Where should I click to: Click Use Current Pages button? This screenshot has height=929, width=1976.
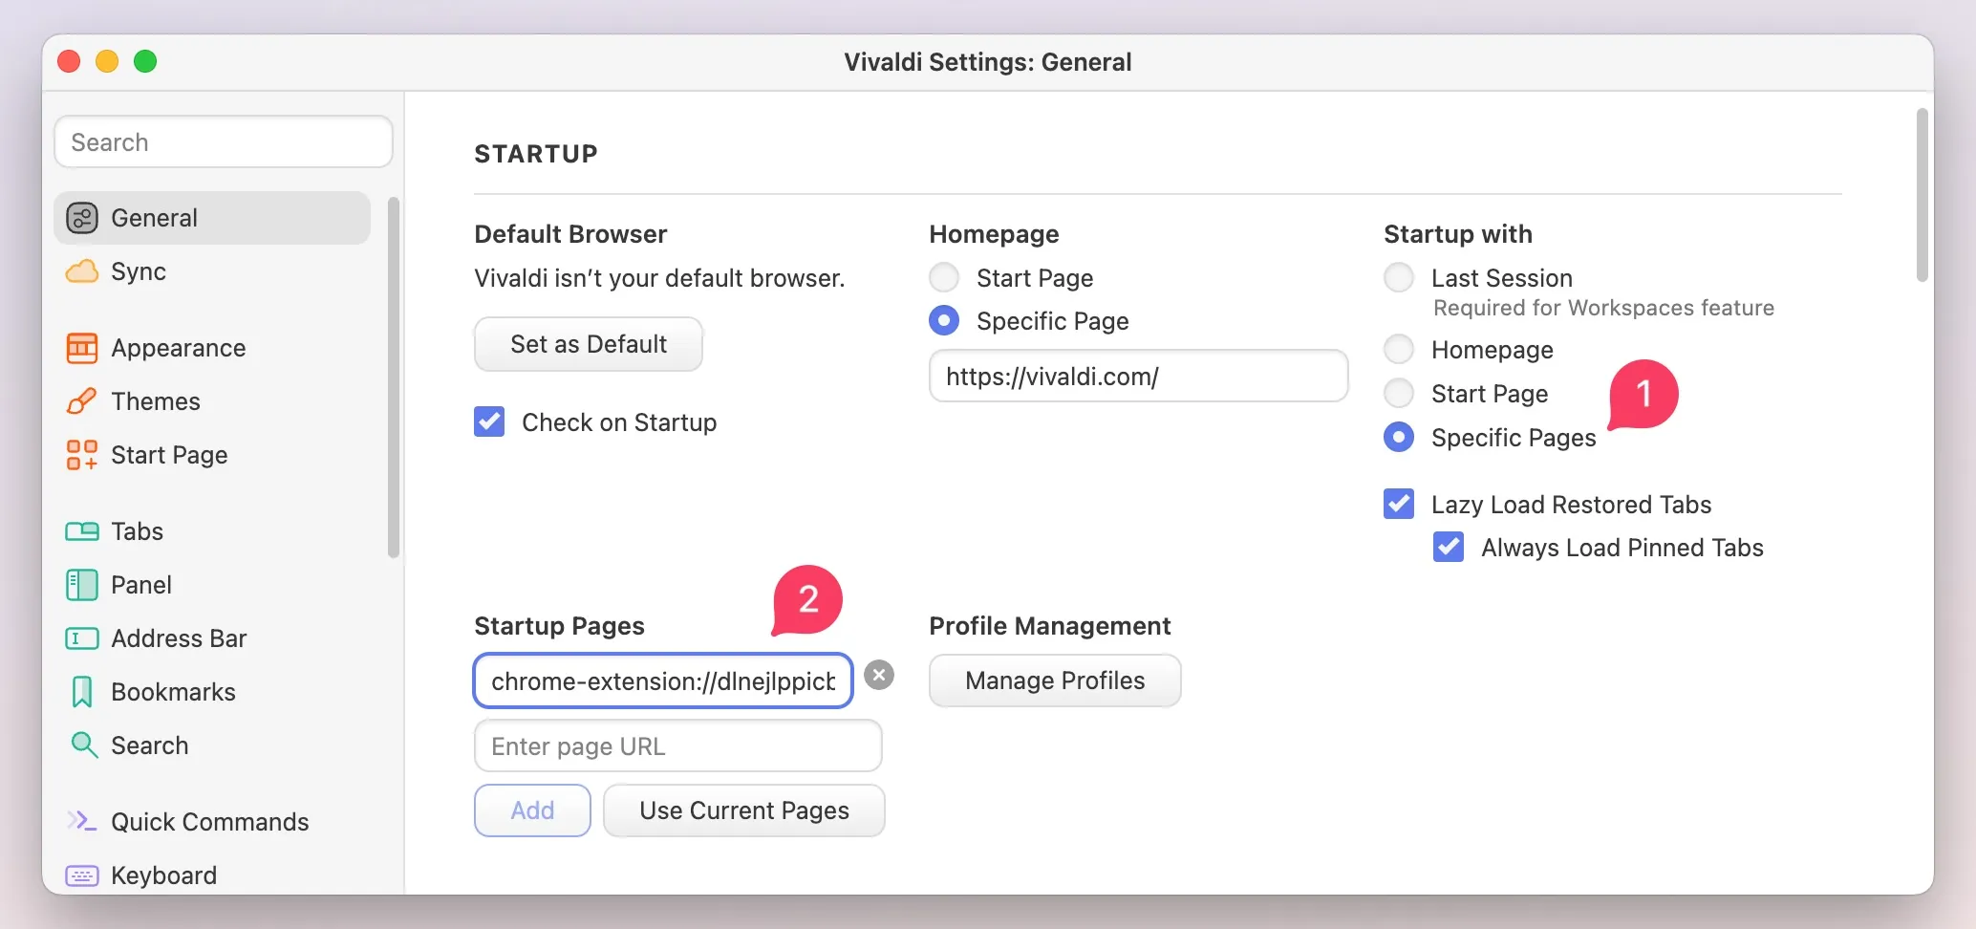[744, 810]
